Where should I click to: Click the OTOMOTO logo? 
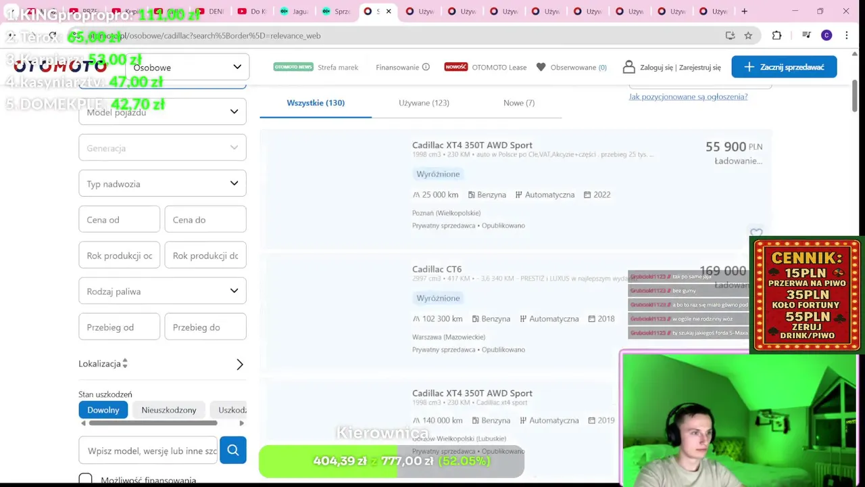[x=60, y=66]
